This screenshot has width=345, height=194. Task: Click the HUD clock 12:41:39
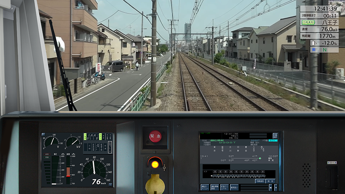325,9
